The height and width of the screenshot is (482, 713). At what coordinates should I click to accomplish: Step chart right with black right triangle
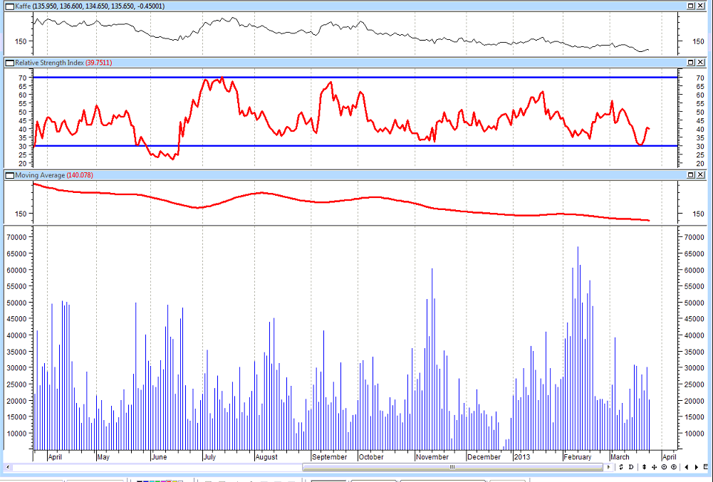(x=697, y=467)
